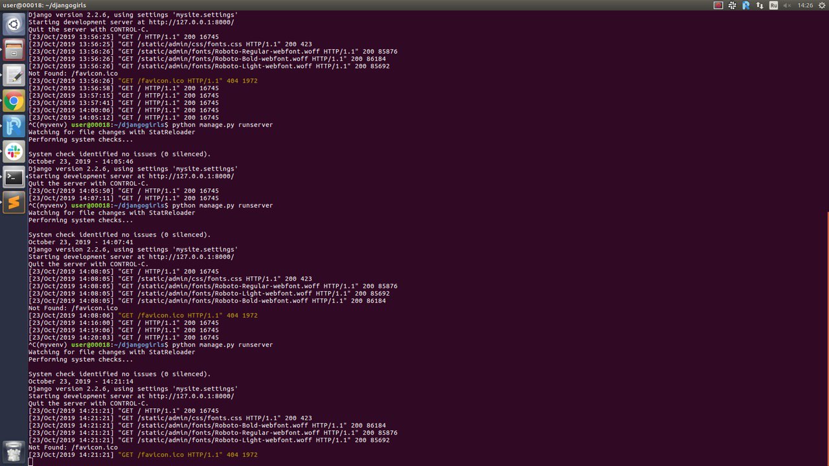Click the red screen recorder tray icon
Screen dimensions: 829x466
tap(718, 5)
